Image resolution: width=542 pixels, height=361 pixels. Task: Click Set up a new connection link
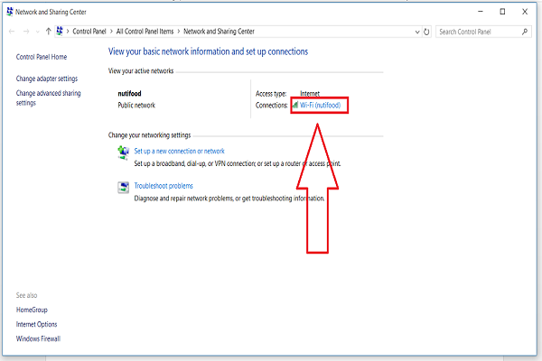click(x=179, y=151)
